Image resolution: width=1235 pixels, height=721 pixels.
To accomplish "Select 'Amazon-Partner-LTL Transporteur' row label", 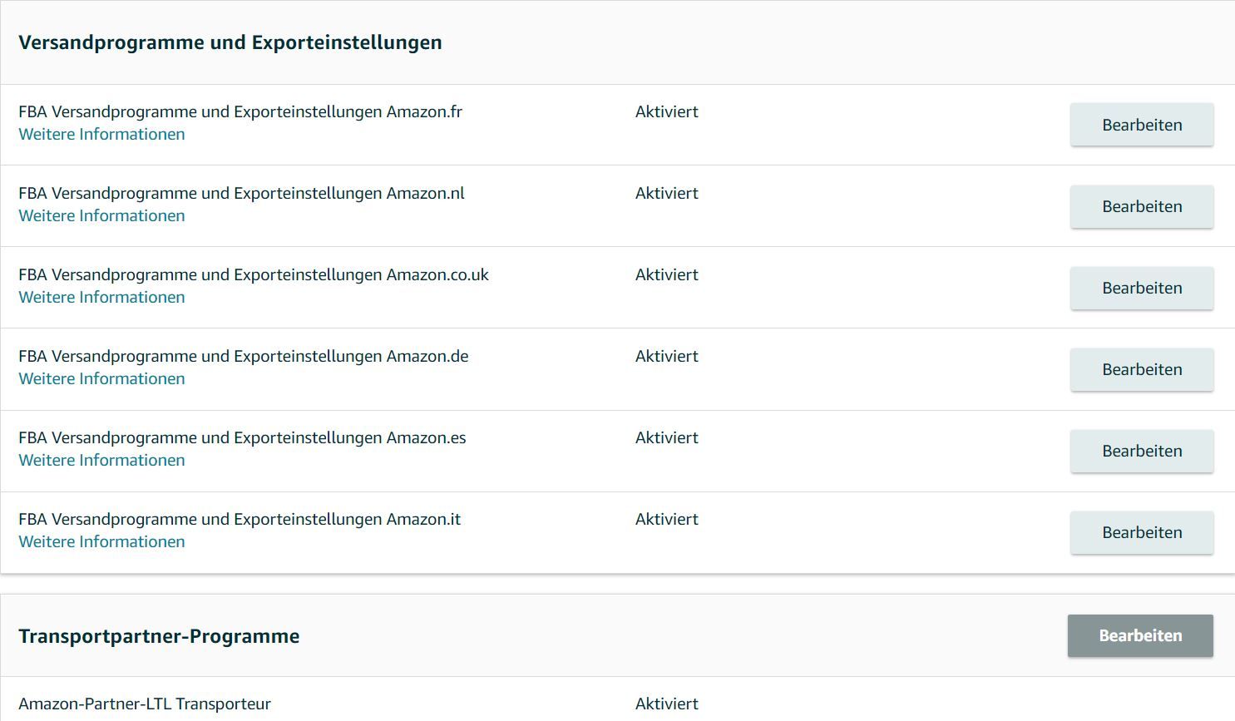I will 145,704.
